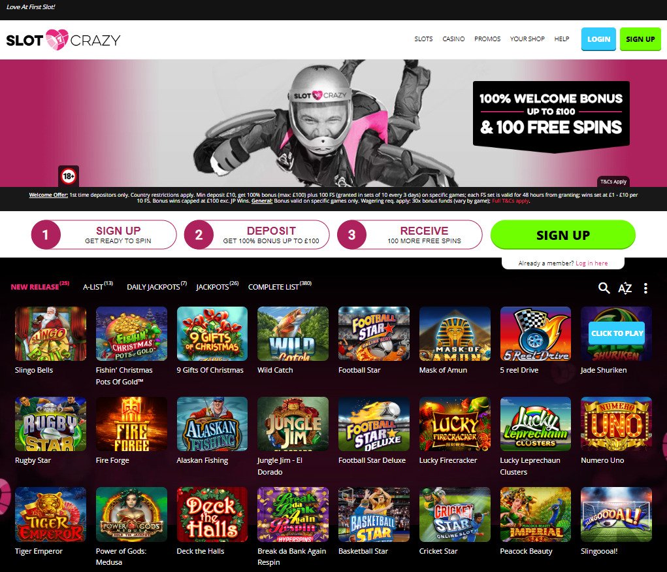Click the large green Sign Up button
Screen dimensions: 667x572
(x=562, y=235)
